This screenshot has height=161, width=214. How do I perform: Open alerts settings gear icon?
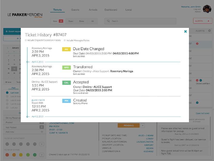pos(209,31)
